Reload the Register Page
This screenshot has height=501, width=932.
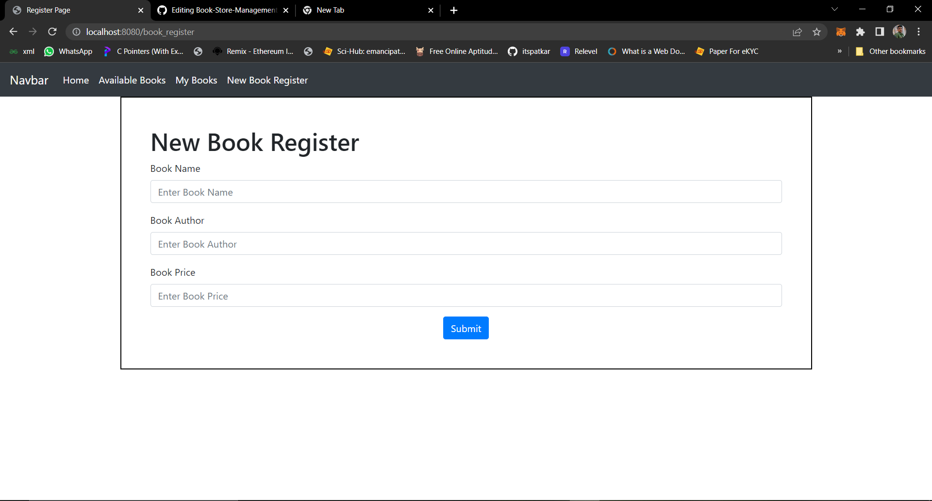(52, 32)
